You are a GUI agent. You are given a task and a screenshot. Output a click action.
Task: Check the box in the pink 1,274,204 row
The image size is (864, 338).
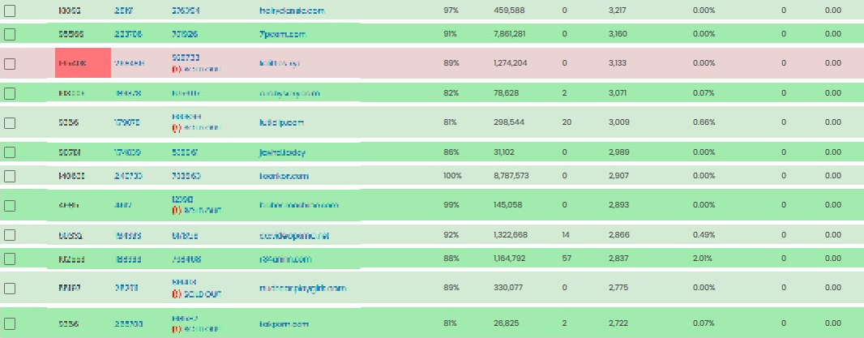click(10, 63)
